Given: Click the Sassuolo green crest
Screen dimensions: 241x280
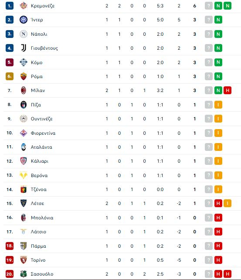Looking at the screenshot, I should [x=24, y=274].
